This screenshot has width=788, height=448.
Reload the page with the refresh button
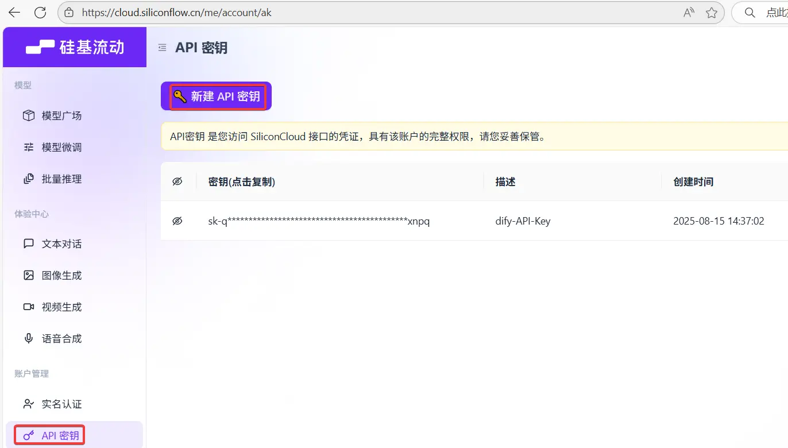[40, 12]
